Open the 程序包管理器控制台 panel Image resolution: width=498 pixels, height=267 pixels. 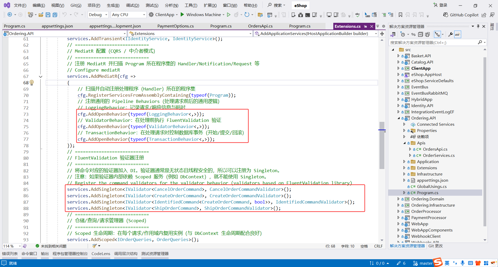(70, 254)
